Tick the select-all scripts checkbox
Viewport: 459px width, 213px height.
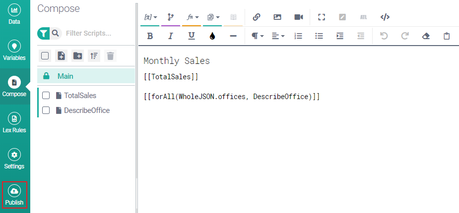pos(45,55)
